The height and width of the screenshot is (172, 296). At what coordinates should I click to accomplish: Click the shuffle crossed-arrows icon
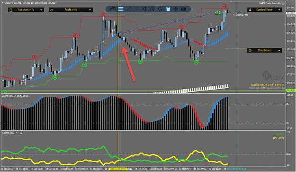144,9
